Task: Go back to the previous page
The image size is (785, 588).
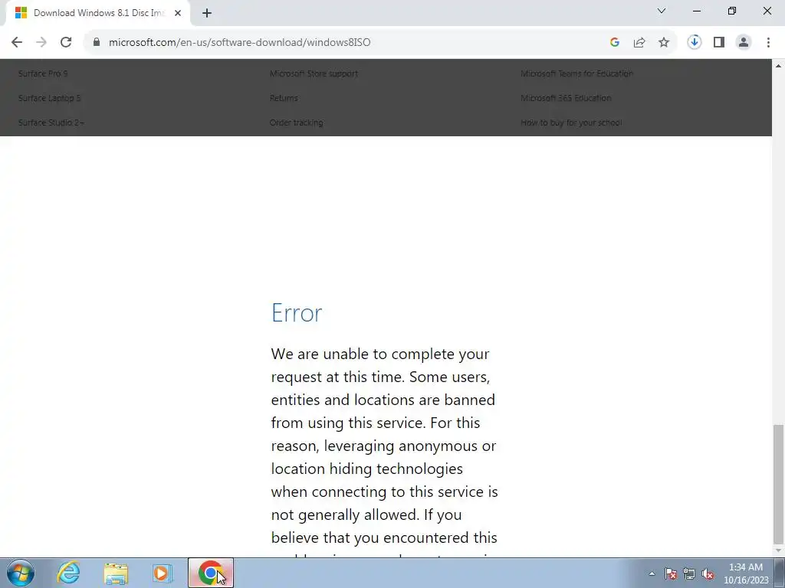Action: point(17,43)
